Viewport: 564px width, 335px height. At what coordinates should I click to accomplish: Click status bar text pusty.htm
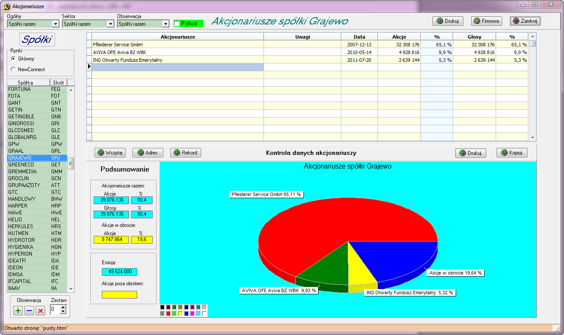click(x=55, y=328)
